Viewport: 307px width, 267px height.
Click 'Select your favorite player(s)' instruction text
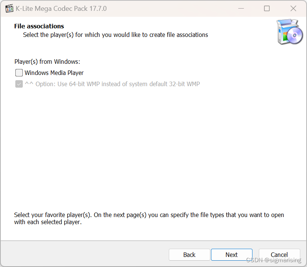coord(149,218)
